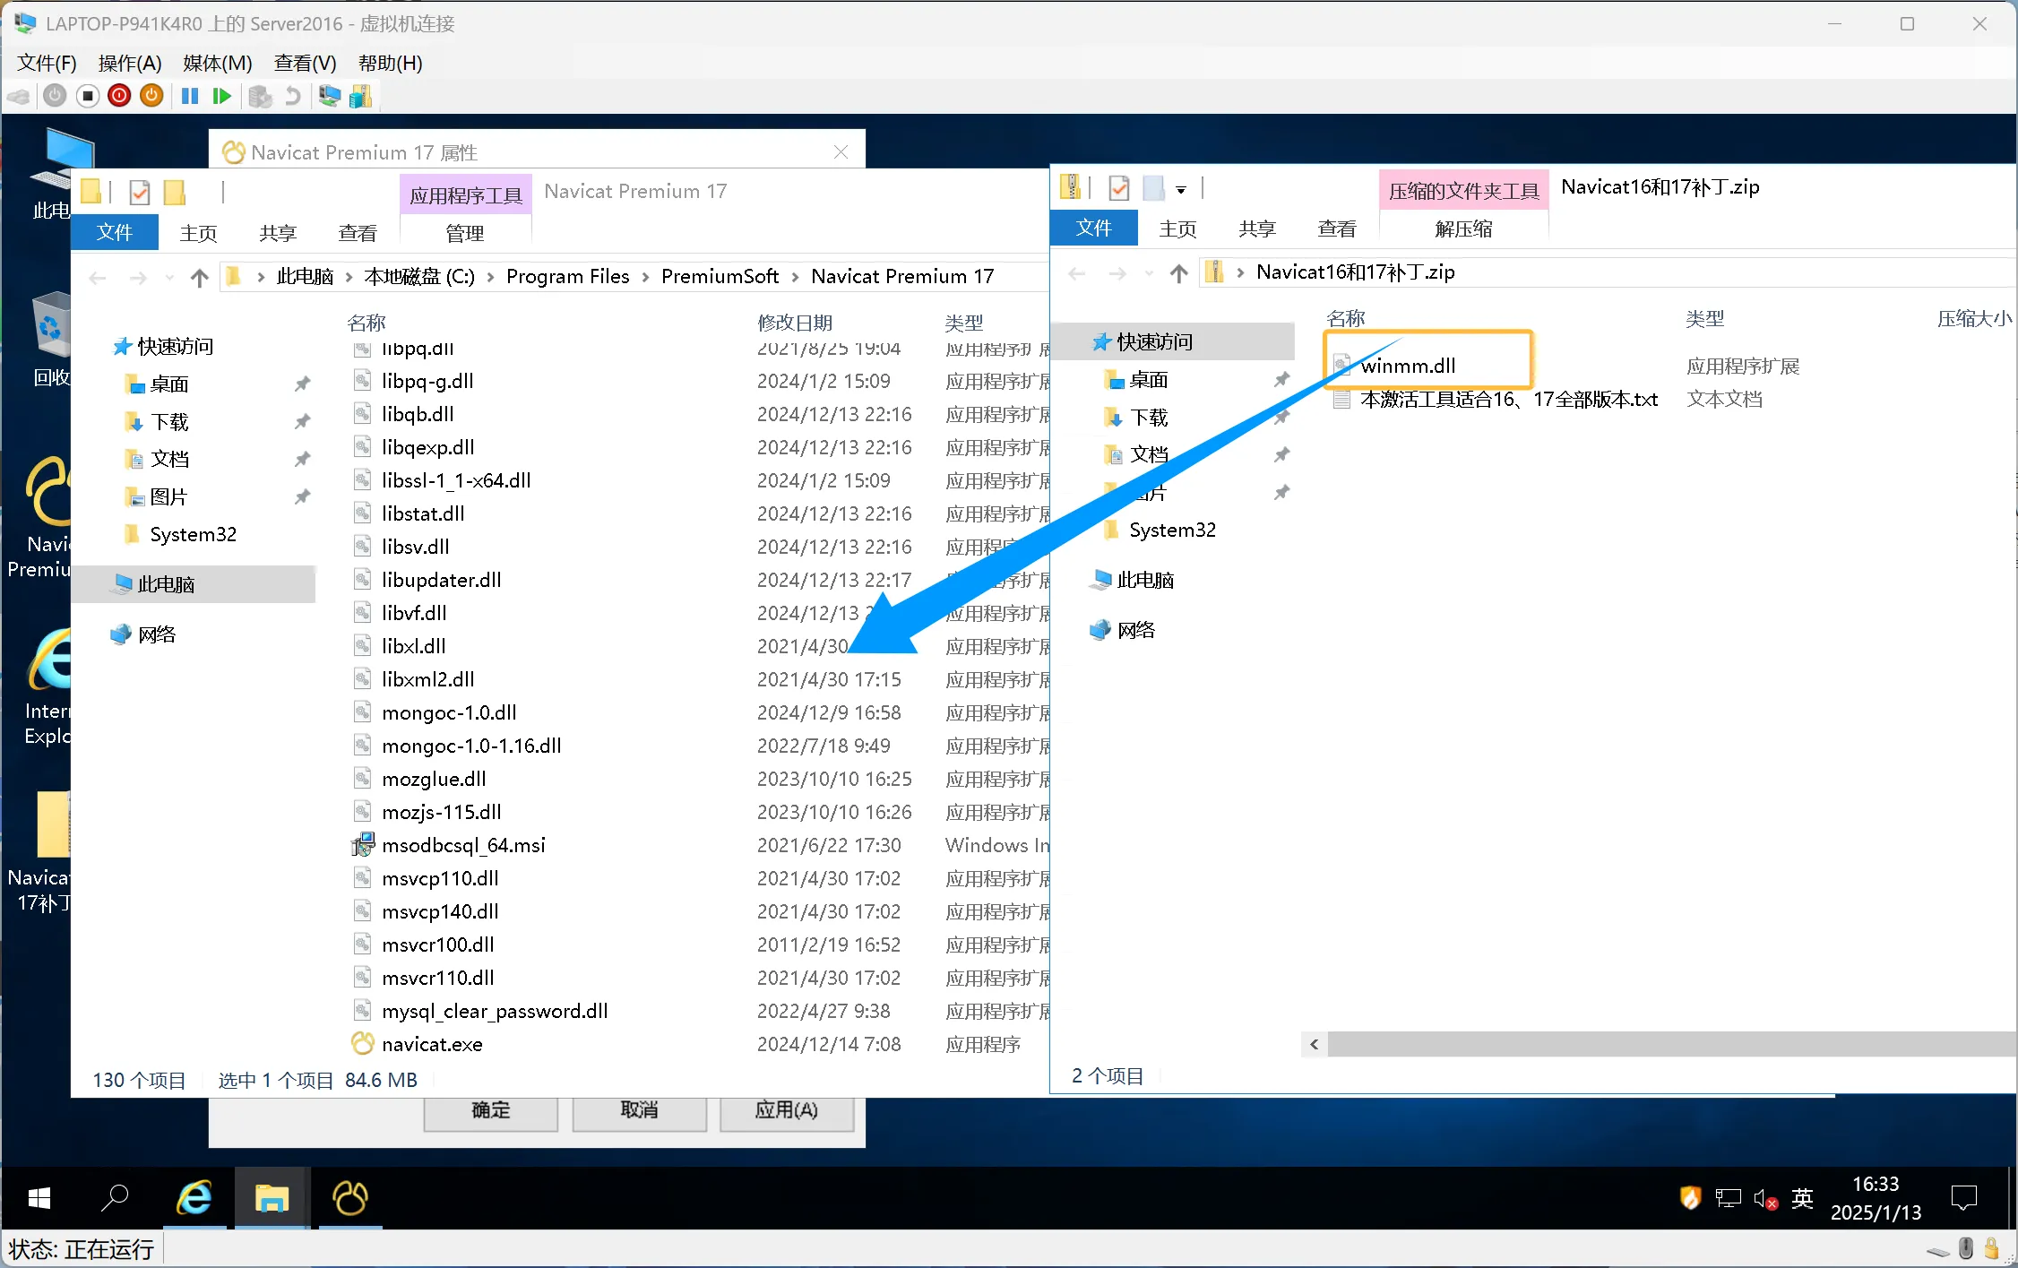Open the Action Center notification icon

[1964, 1198]
